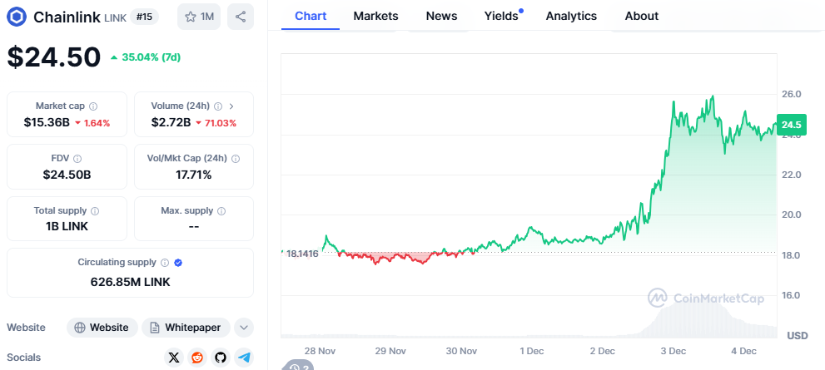Open the Whitepaper link button
This screenshot has width=825, height=370.
pyautogui.click(x=186, y=328)
